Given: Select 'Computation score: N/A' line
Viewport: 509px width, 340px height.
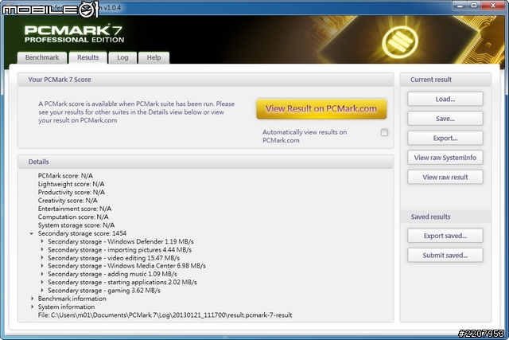Looking at the screenshot, I should click(73, 217).
